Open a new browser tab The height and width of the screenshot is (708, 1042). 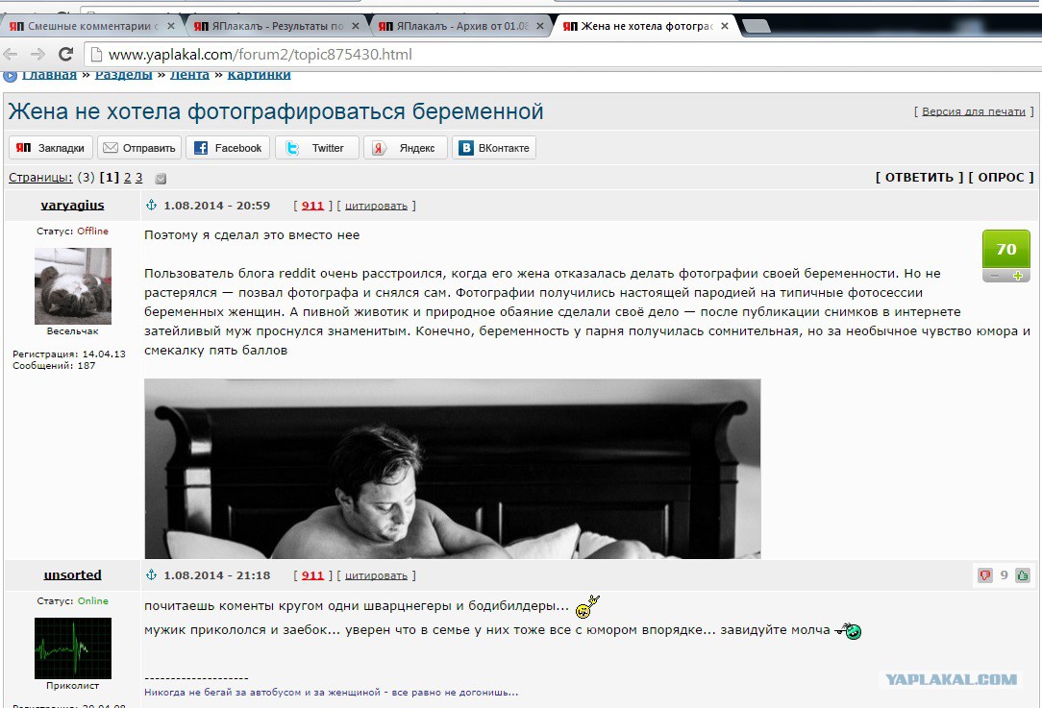[757, 27]
